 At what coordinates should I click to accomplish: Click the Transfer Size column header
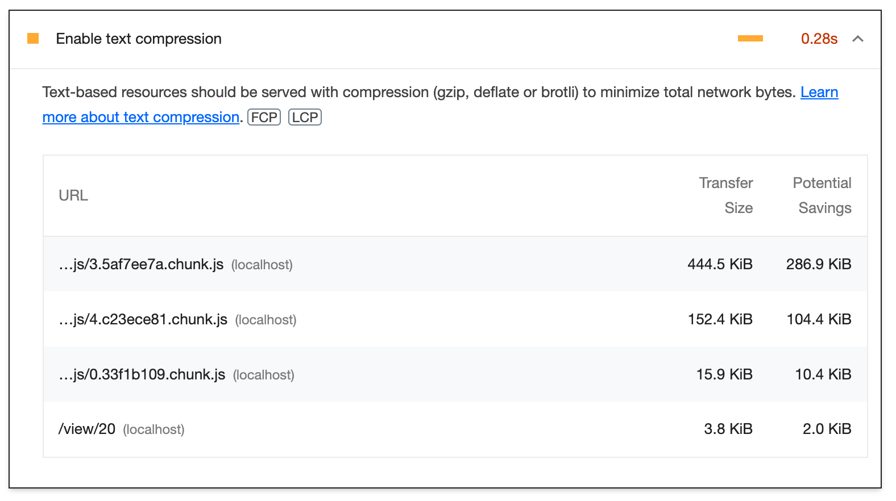coord(726,195)
